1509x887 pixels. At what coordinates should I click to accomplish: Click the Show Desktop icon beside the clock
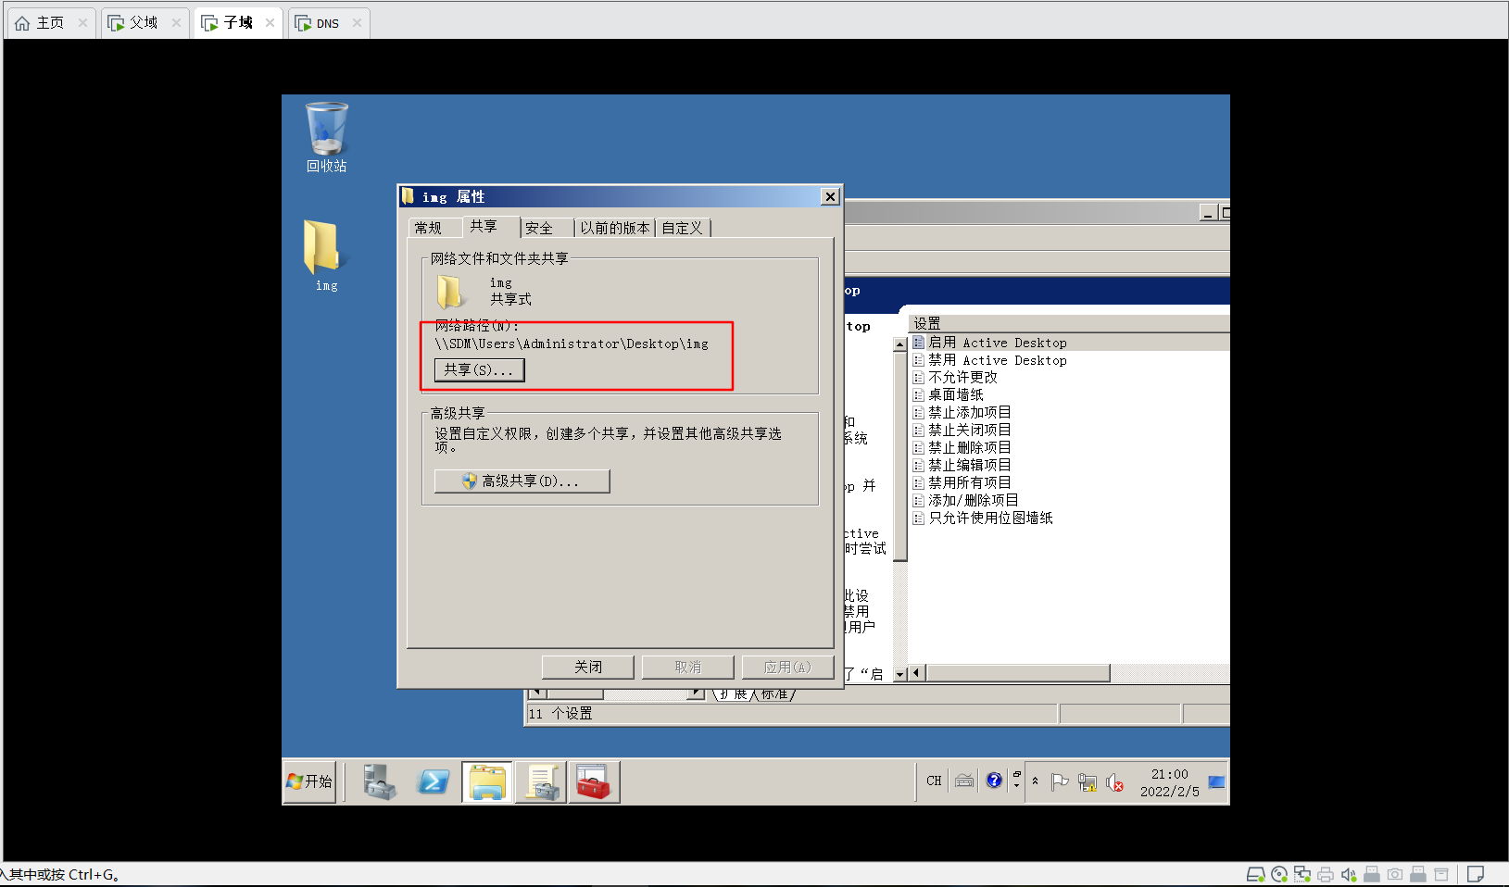point(1217,782)
